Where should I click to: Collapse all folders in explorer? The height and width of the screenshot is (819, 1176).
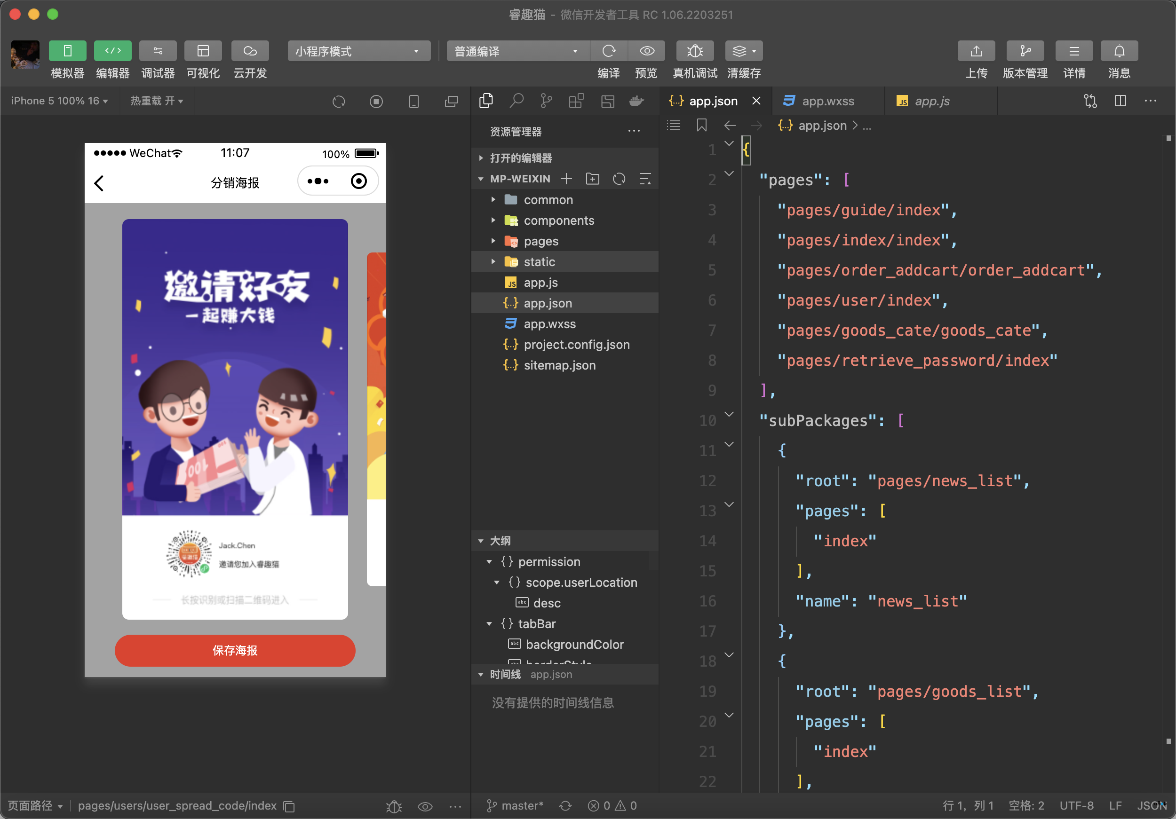click(x=645, y=179)
